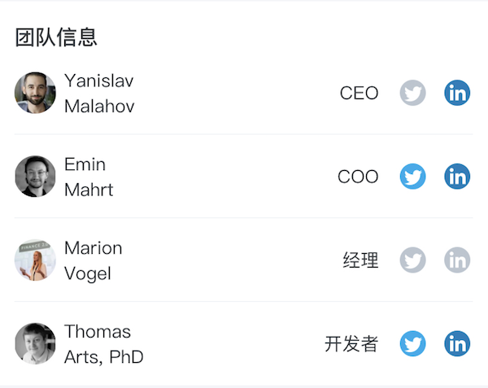Click the 开发者 role label

click(351, 344)
